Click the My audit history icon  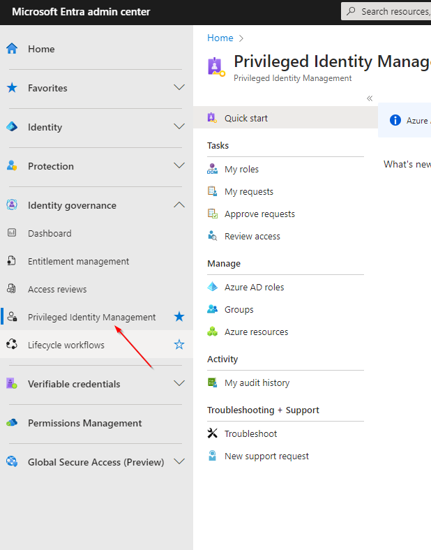(212, 382)
